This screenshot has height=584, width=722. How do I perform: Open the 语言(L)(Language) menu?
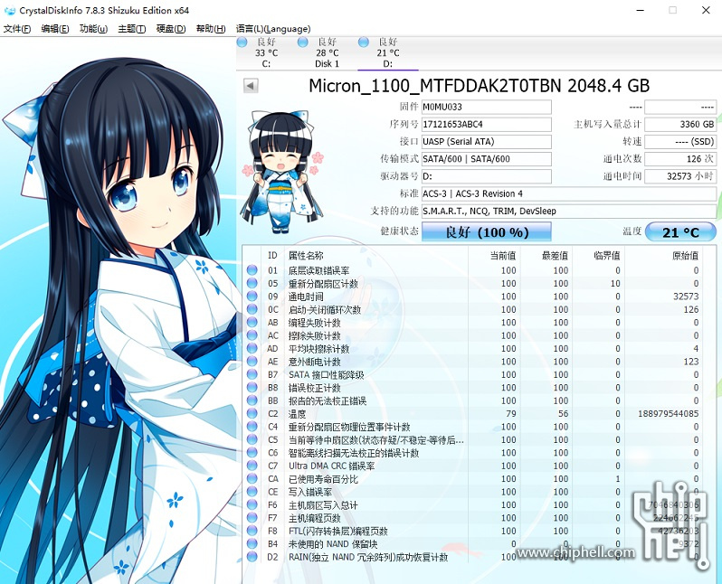273,29
